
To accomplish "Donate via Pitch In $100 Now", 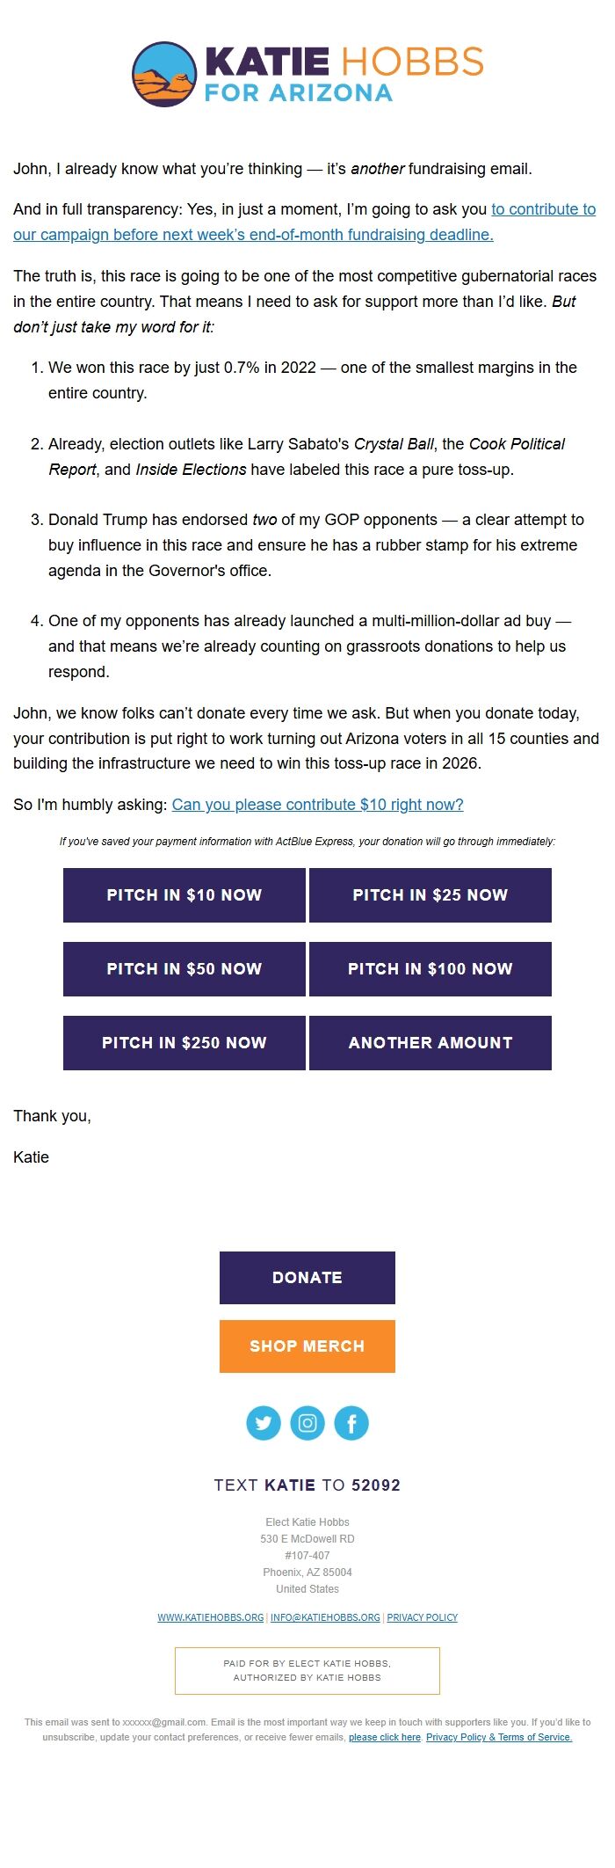I will coord(430,969).
